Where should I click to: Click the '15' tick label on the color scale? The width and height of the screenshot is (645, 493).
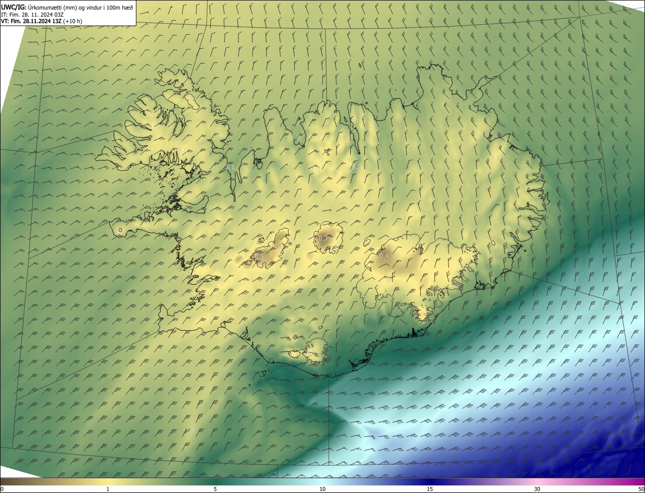[x=430, y=489]
